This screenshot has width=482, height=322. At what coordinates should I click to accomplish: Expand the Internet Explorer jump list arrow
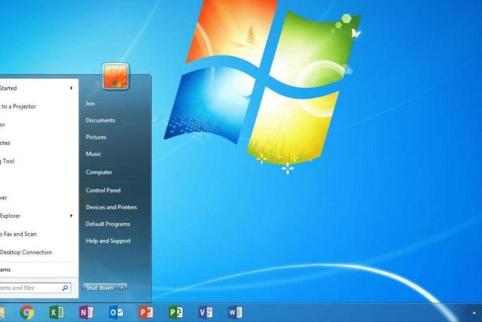(x=72, y=216)
